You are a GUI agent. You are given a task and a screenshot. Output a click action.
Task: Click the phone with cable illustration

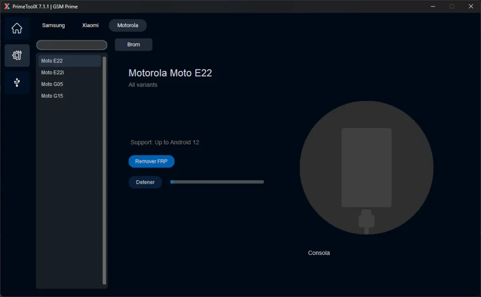point(366,168)
